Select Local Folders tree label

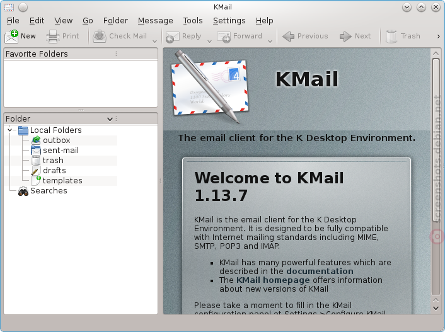[56, 130]
